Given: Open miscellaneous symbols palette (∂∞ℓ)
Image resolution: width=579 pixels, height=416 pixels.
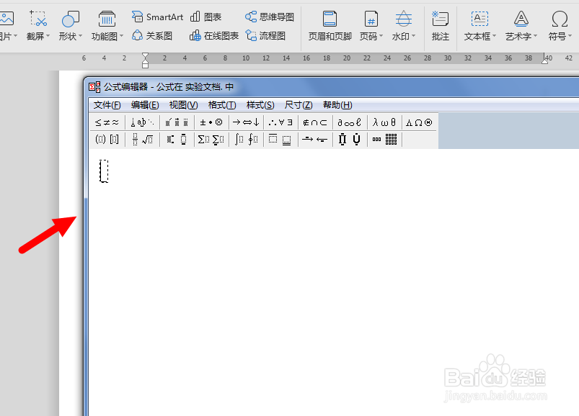Looking at the screenshot, I should coord(350,122).
